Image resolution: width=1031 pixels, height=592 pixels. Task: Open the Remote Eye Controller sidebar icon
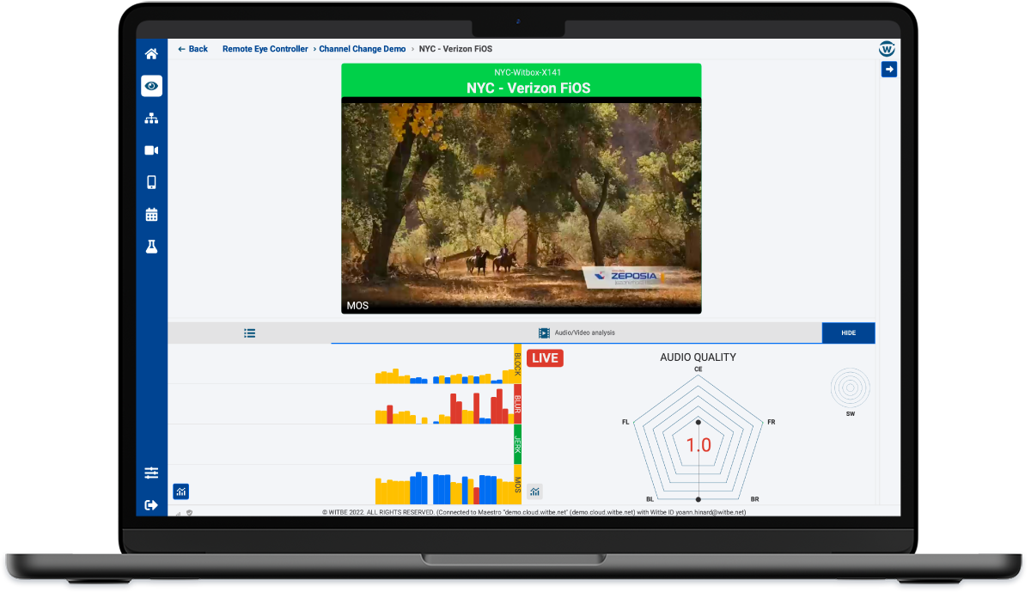click(151, 86)
